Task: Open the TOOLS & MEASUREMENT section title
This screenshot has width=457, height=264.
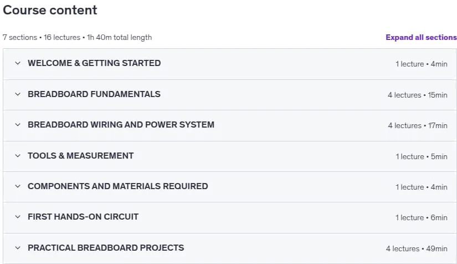Action: pos(81,156)
